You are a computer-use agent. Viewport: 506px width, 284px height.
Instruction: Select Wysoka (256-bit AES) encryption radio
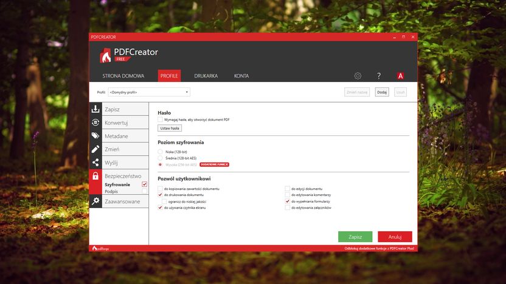[x=160, y=164]
